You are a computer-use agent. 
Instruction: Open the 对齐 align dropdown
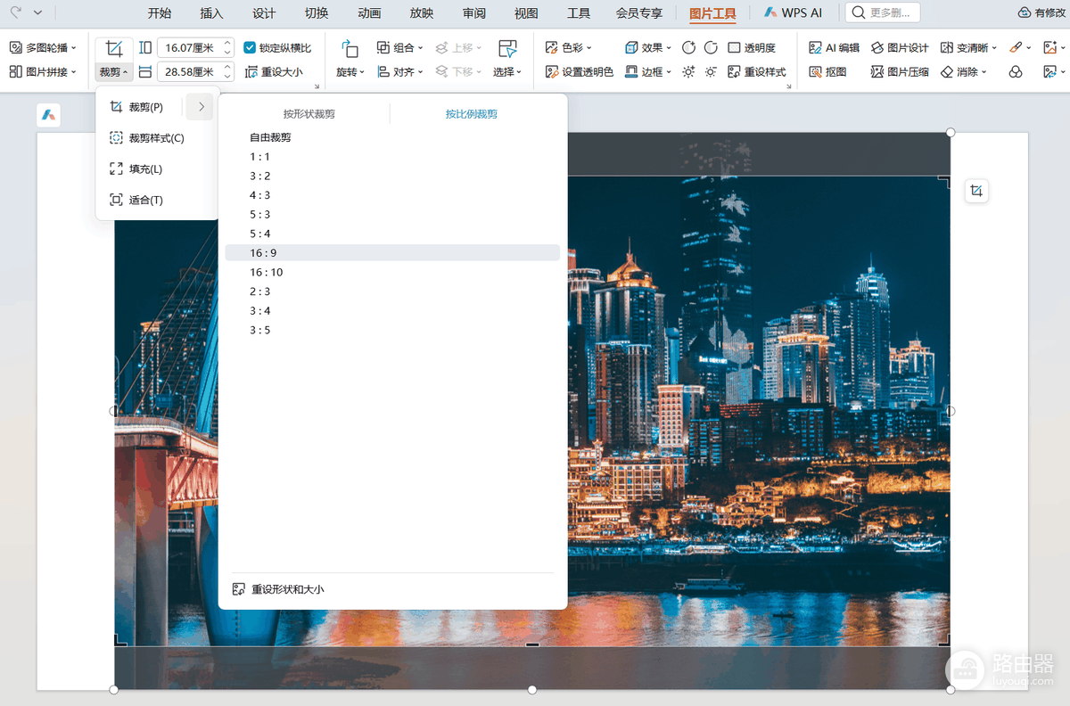(400, 71)
